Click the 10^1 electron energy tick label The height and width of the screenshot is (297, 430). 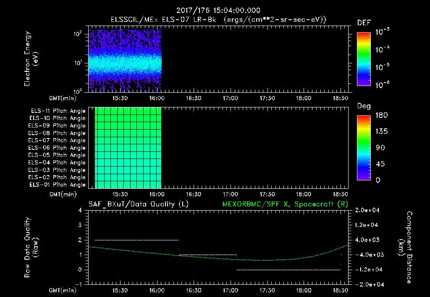78,63
